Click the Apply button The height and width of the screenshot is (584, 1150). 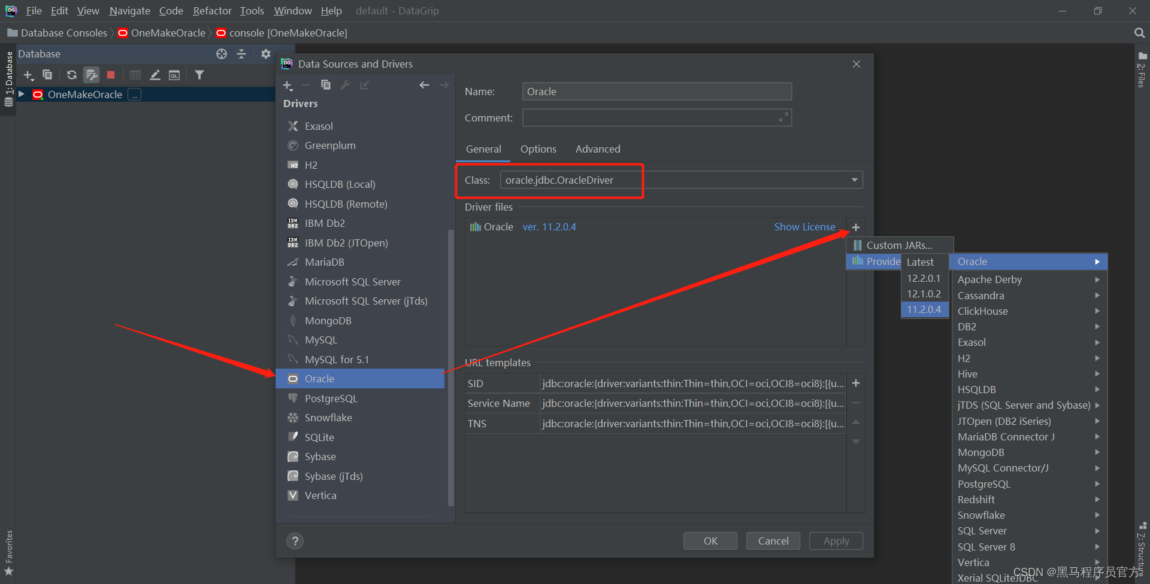(836, 541)
